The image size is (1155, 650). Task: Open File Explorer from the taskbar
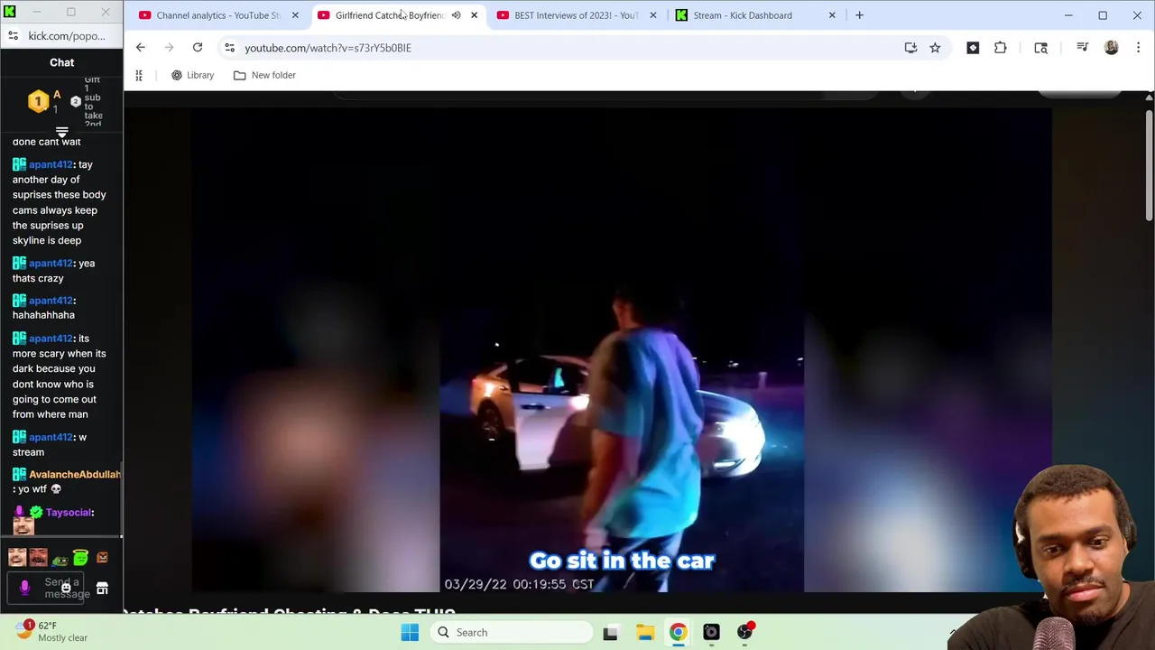tap(645, 632)
